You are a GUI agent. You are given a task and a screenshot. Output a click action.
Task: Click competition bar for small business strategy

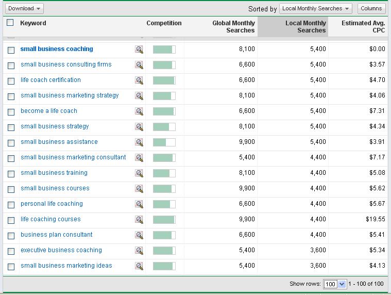(164, 127)
